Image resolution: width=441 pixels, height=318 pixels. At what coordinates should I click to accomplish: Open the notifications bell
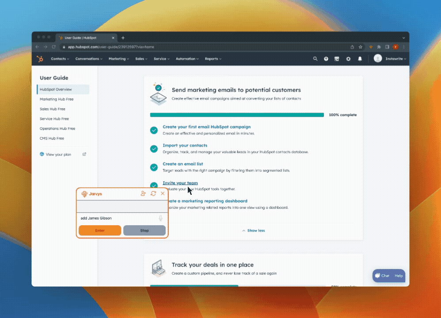tap(360, 59)
